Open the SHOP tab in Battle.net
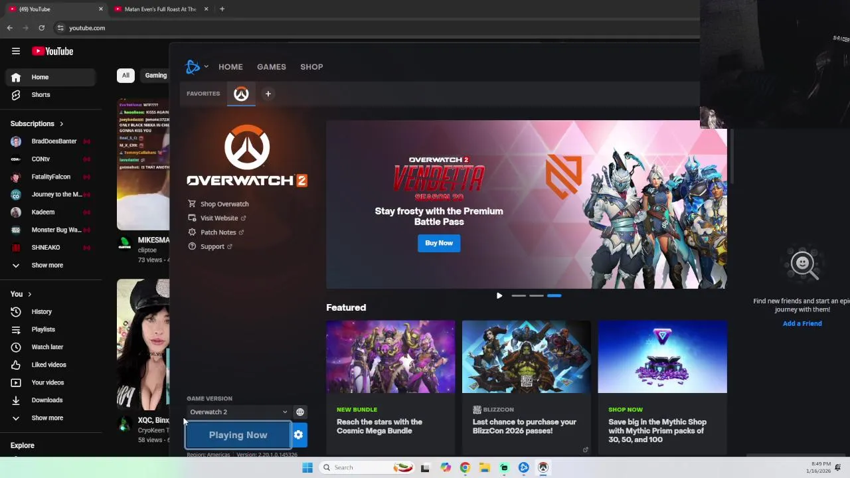The image size is (850, 478). (x=311, y=66)
